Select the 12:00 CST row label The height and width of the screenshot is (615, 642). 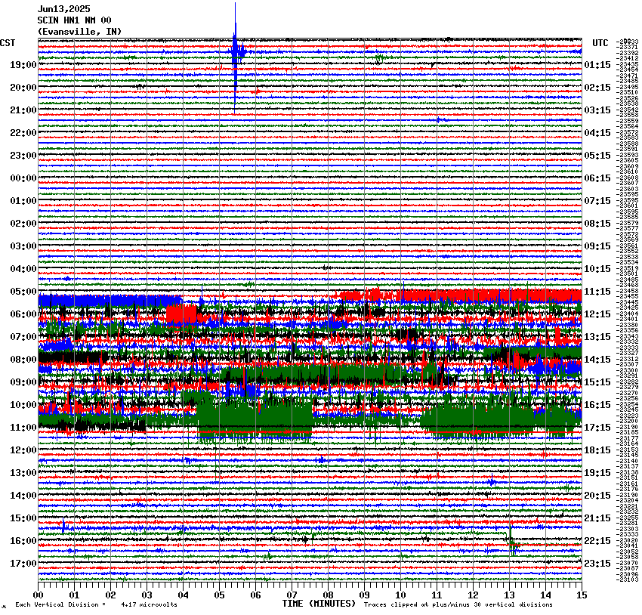tap(23, 450)
